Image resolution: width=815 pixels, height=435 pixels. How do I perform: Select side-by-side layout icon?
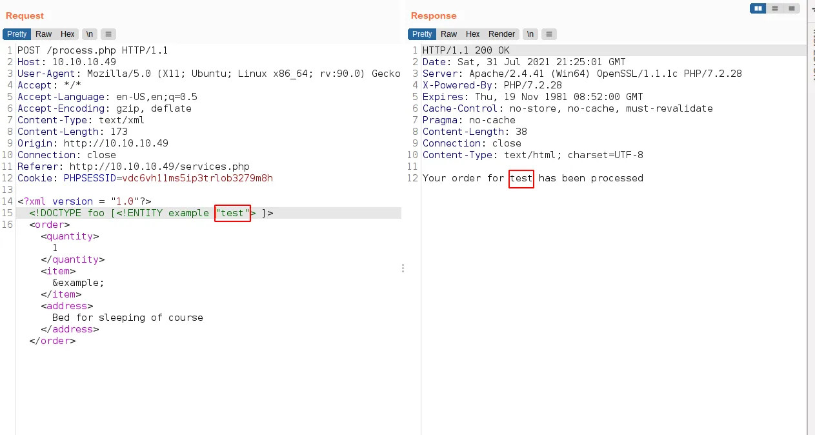pyautogui.click(x=758, y=8)
